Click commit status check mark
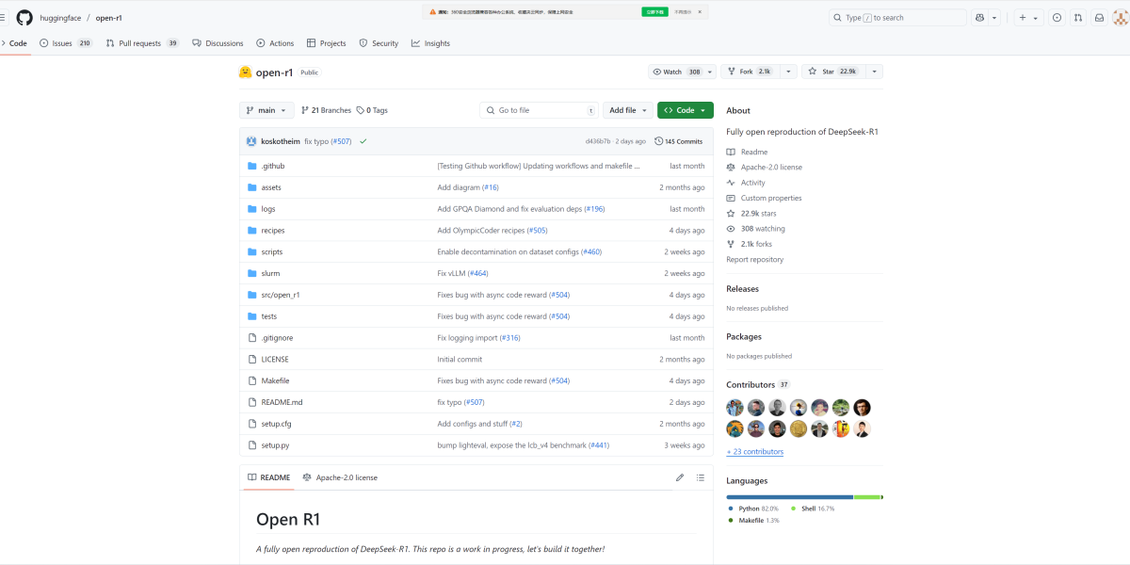The width and height of the screenshot is (1130, 565). pos(363,141)
